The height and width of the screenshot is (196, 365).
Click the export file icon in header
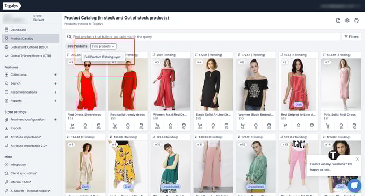coord(338,21)
